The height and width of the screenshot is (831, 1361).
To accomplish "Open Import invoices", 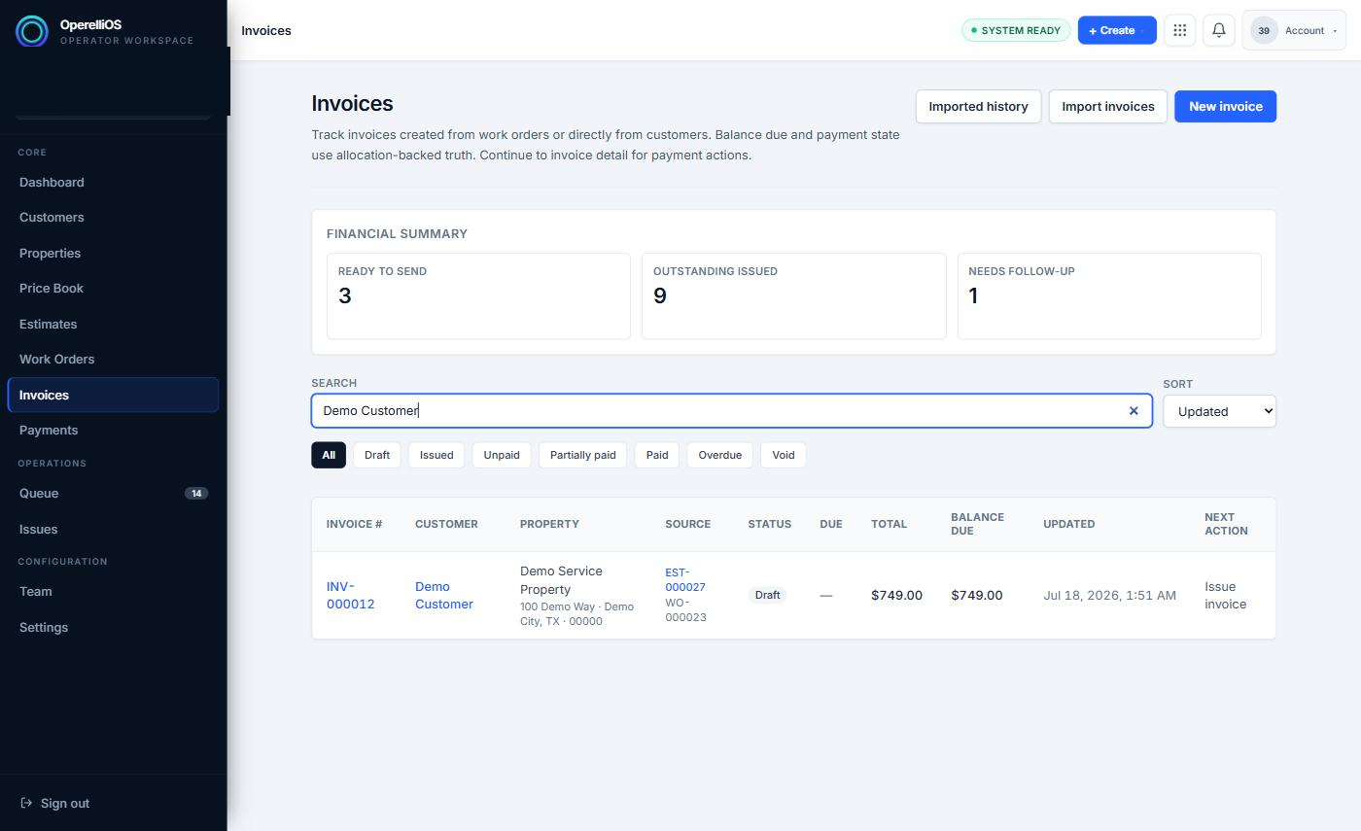I will (1107, 107).
